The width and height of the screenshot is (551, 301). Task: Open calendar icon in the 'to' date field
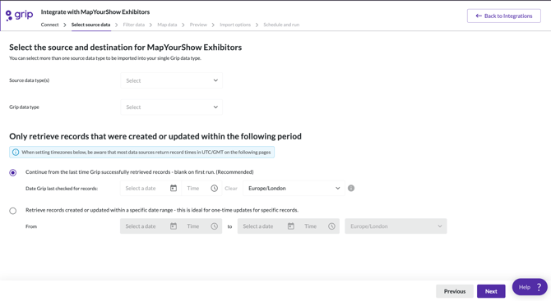[290, 226]
